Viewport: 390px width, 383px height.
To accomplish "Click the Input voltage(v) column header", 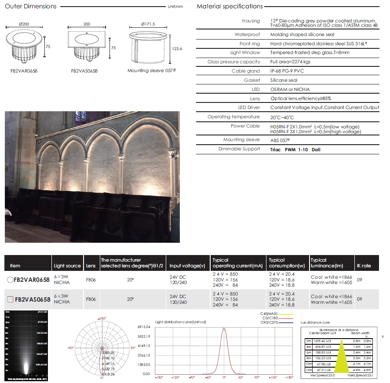I will 187,266.
